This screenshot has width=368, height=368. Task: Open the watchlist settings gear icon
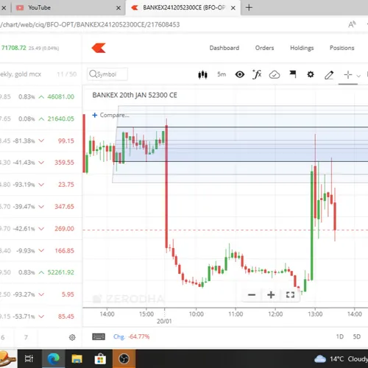(x=72, y=337)
